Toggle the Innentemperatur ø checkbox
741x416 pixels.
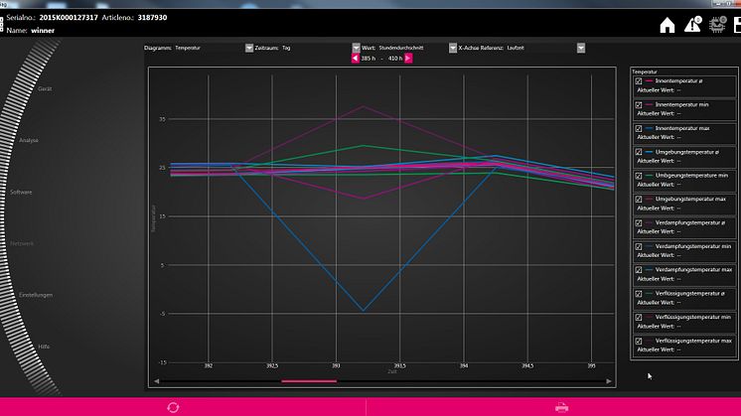tap(639, 81)
